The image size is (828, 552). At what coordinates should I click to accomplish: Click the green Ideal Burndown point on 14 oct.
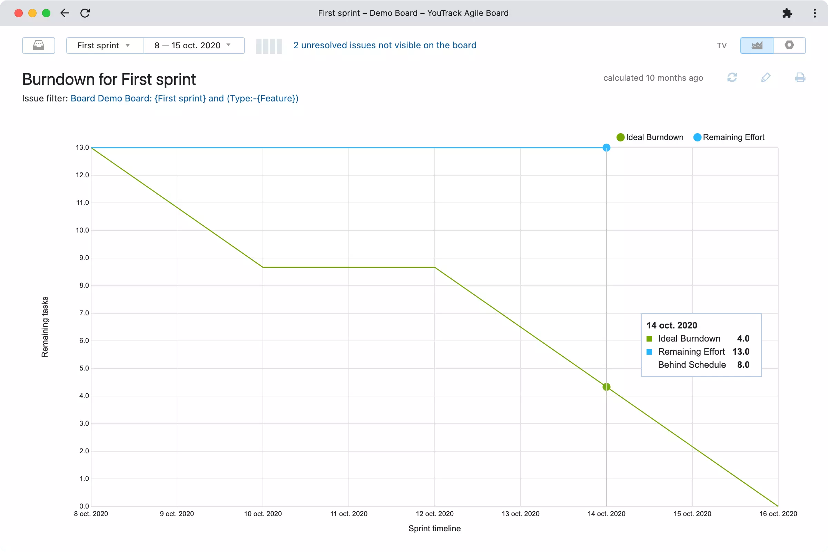pyautogui.click(x=606, y=387)
